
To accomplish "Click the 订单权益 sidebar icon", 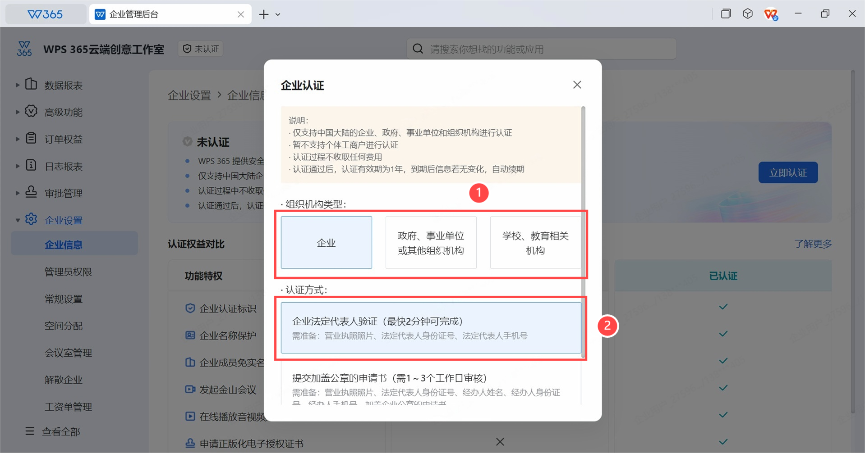I will pyautogui.click(x=31, y=138).
